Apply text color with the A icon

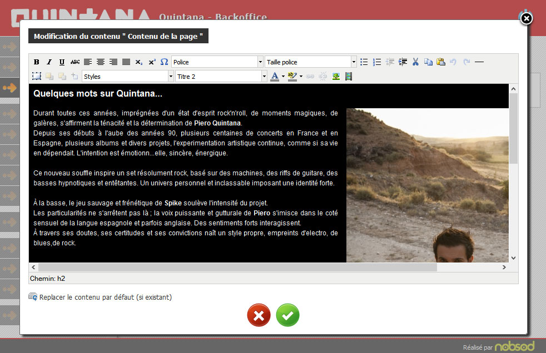point(275,77)
